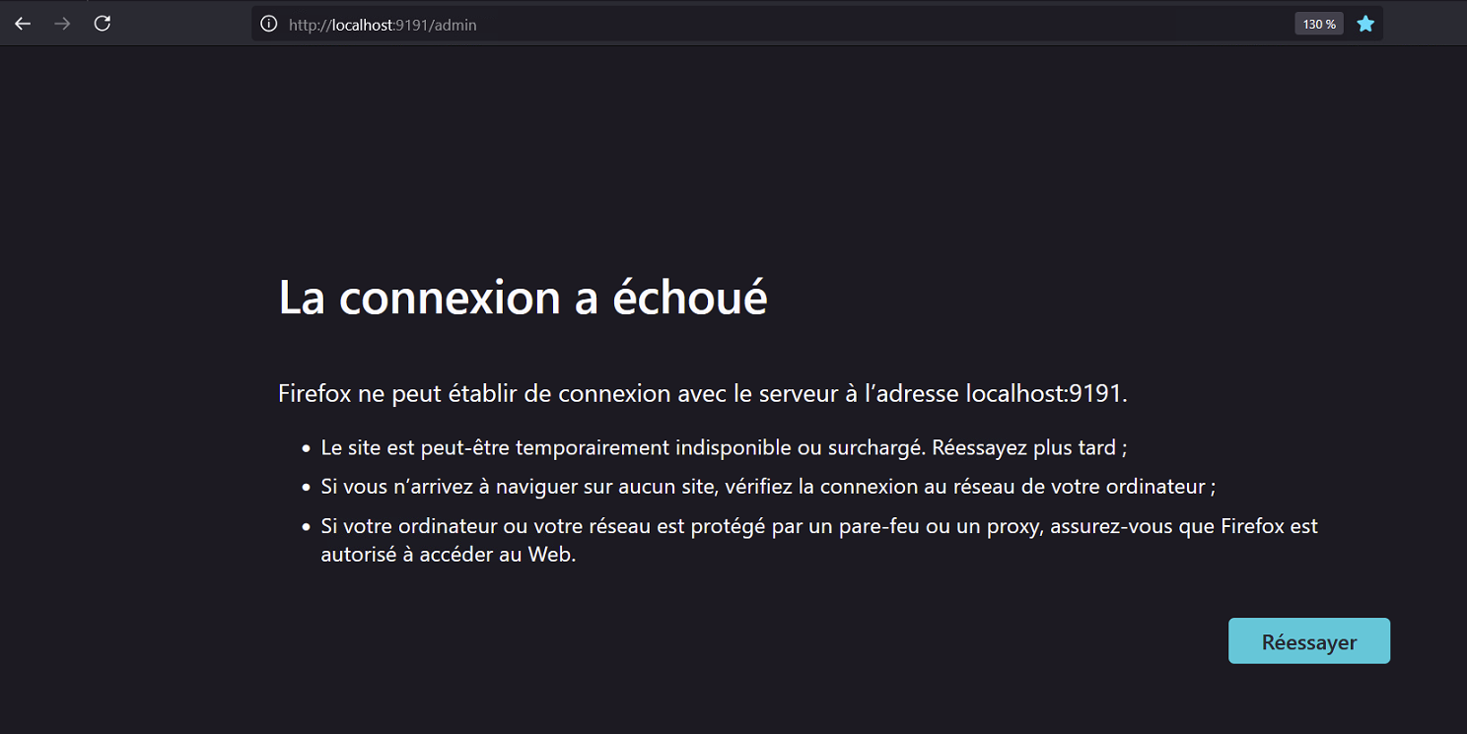
Task: Reload the current page
Action: pyautogui.click(x=103, y=24)
